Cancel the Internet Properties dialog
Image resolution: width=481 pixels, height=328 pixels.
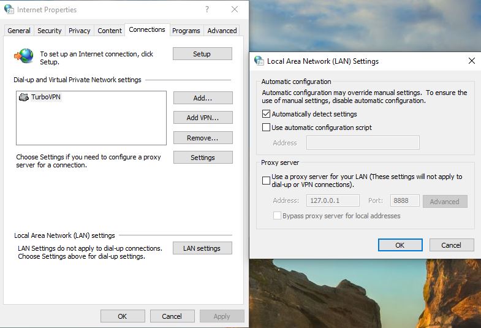172,316
